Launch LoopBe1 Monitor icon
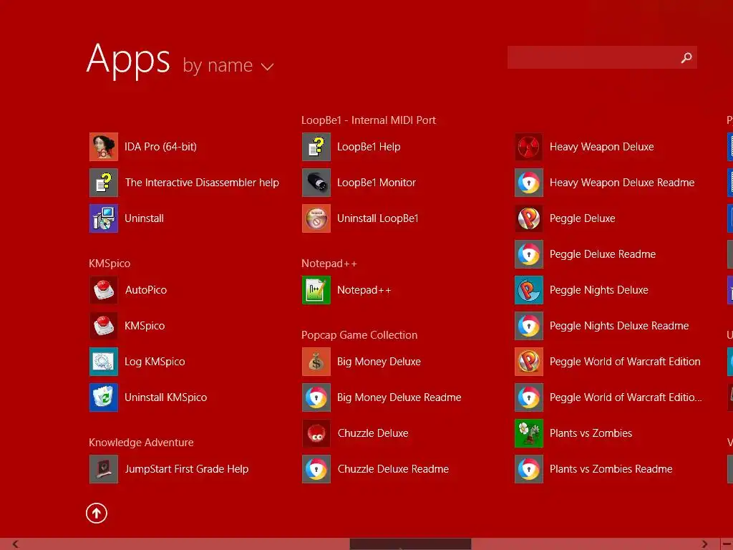733x550 pixels. click(316, 183)
